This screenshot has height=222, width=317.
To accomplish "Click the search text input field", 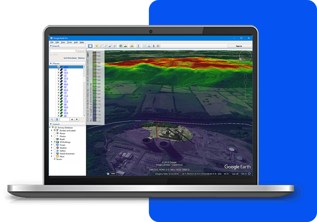I will [63, 51].
